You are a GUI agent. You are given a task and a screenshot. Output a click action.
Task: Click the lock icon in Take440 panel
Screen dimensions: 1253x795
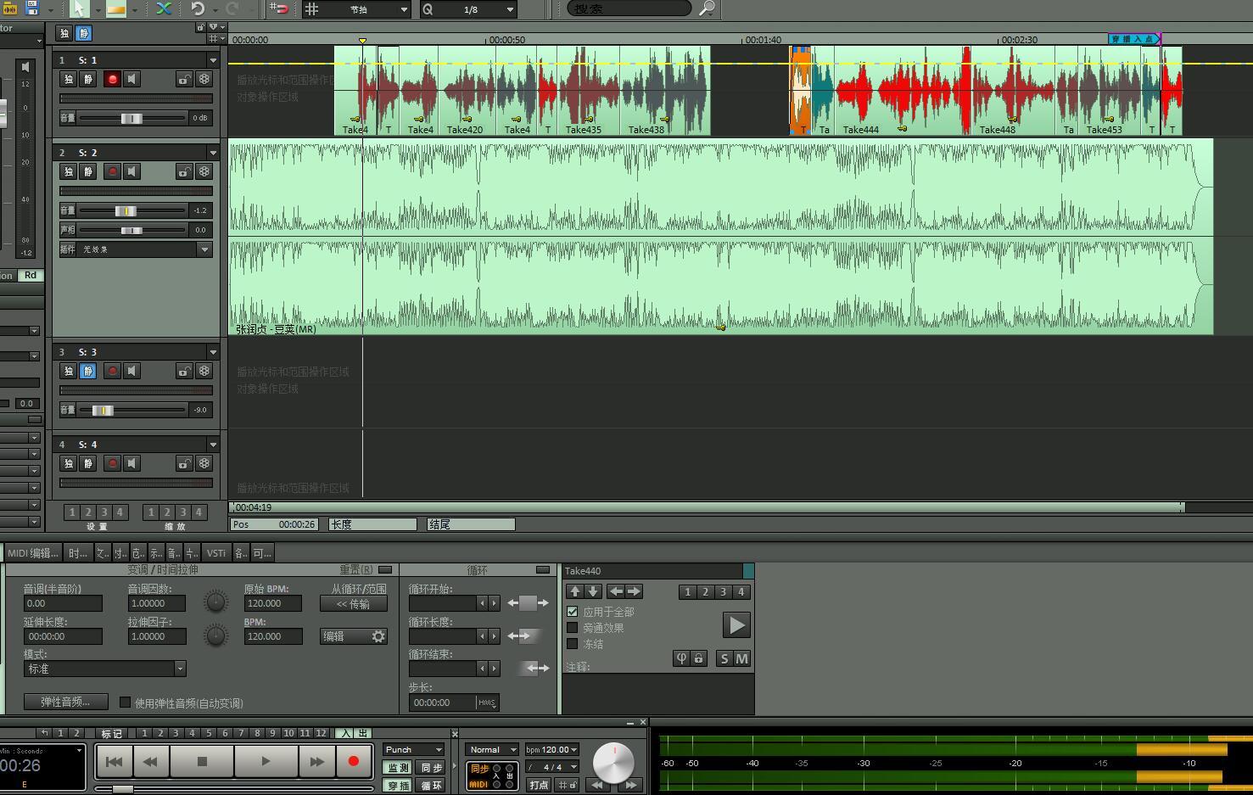tap(698, 658)
